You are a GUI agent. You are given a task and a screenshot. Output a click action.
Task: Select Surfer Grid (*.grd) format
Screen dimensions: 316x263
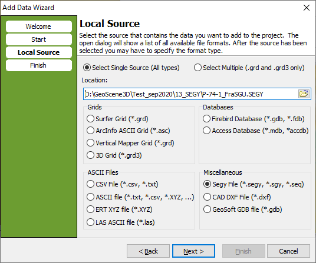[x=117, y=119]
